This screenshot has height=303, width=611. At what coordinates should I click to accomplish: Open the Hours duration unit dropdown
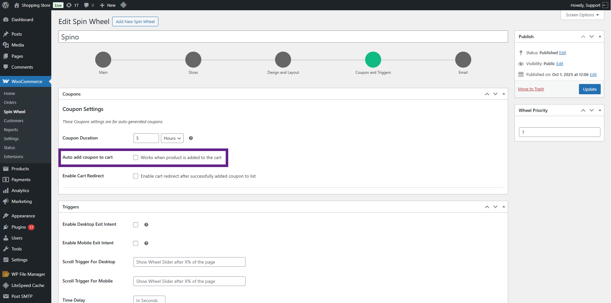pos(172,138)
